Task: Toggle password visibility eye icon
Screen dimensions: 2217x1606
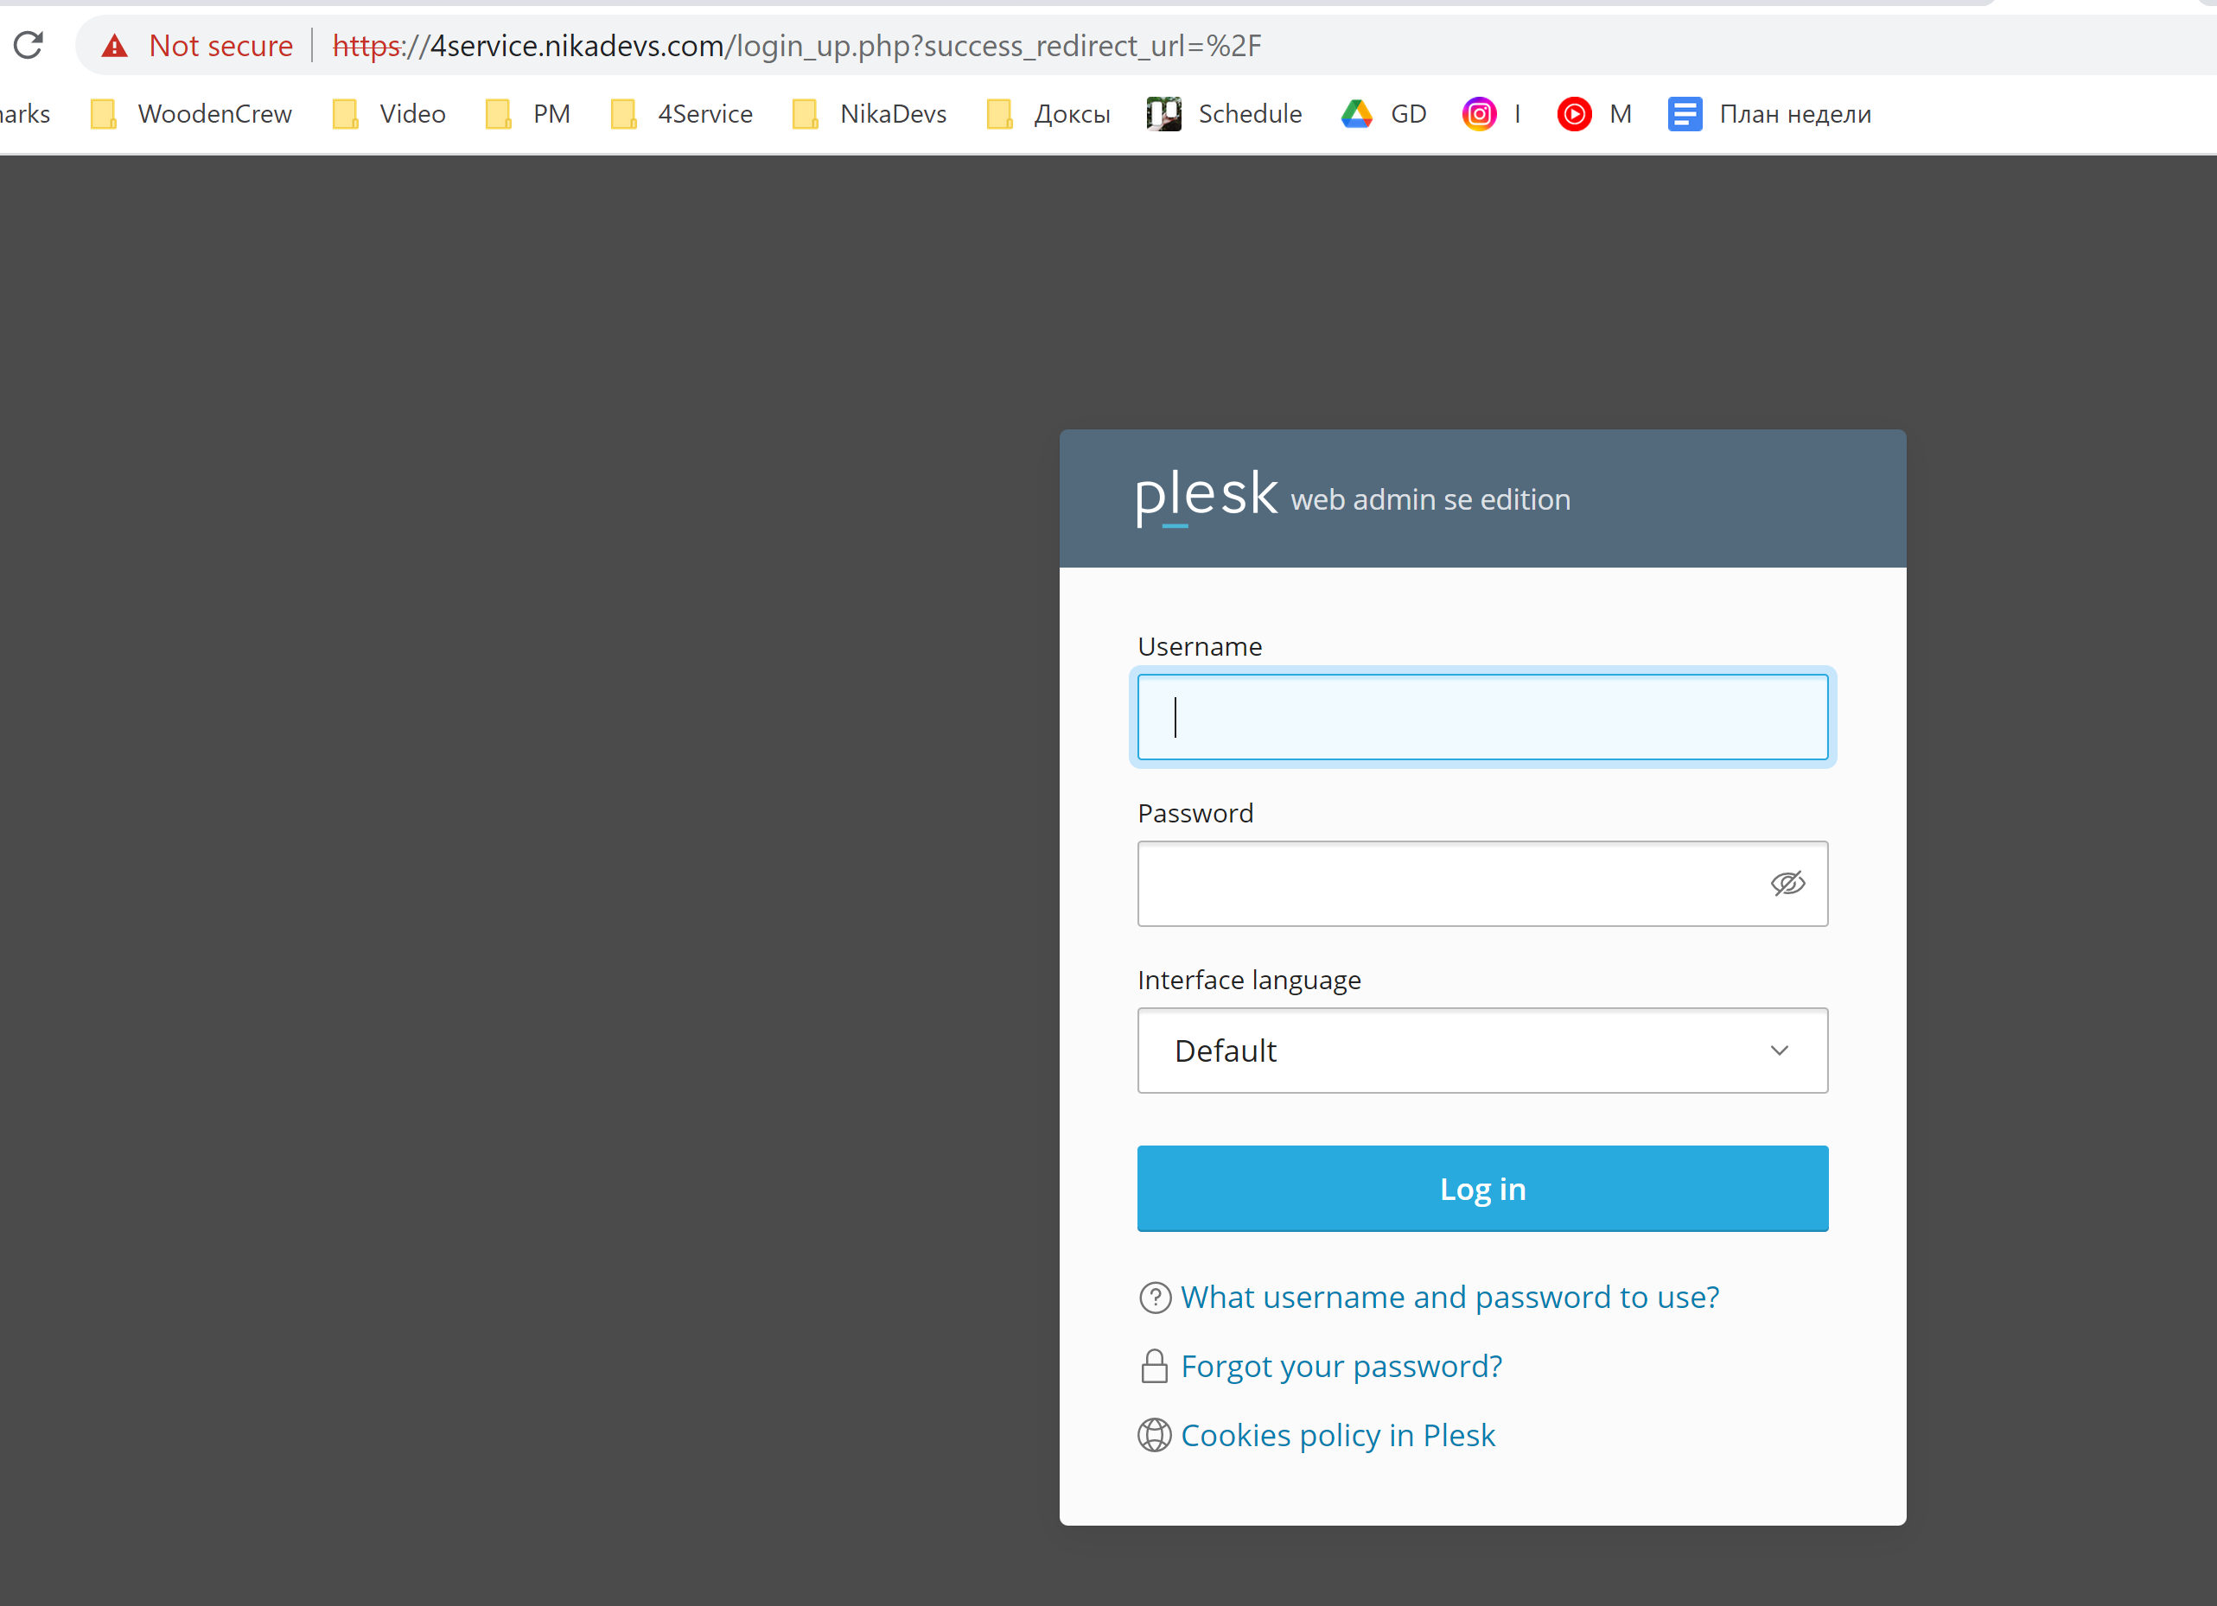Action: 1788,883
